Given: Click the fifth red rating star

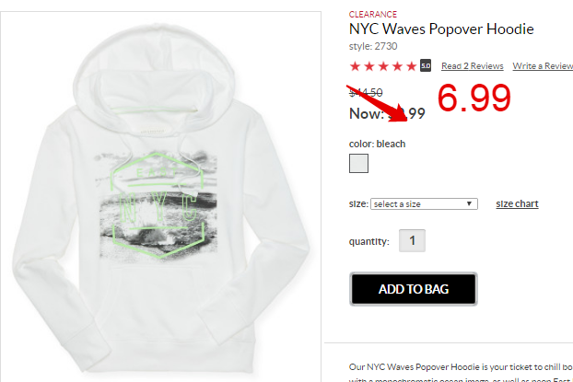Looking at the screenshot, I should click(412, 66).
